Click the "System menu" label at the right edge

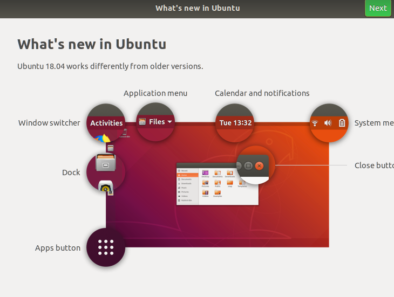[x=374, y=123]
